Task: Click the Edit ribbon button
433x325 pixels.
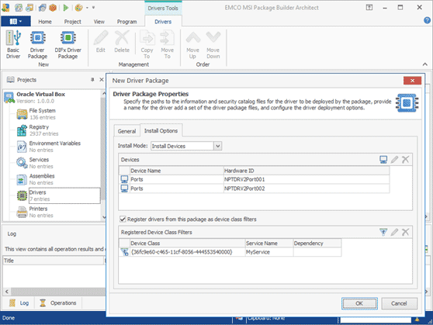Action: pos(101,42)
